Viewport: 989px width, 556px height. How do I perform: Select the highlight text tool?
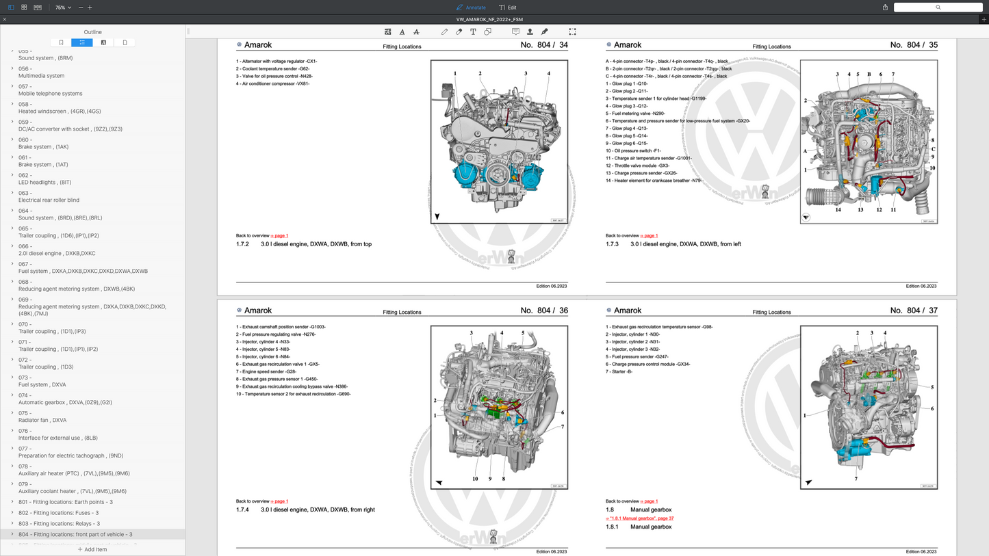click(x=387, y=31)
